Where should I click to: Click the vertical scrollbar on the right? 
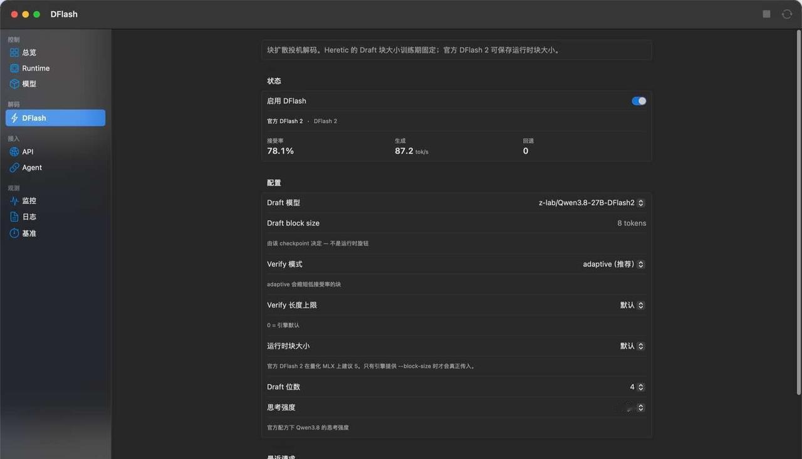(x=798, y=213)
